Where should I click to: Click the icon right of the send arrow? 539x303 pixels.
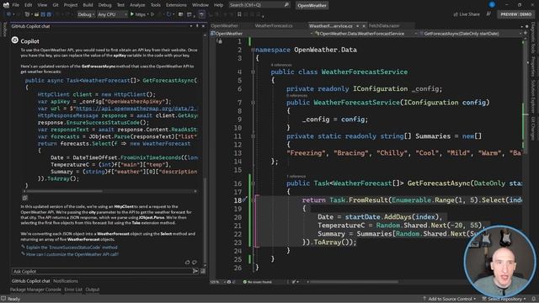pos(203,271)
